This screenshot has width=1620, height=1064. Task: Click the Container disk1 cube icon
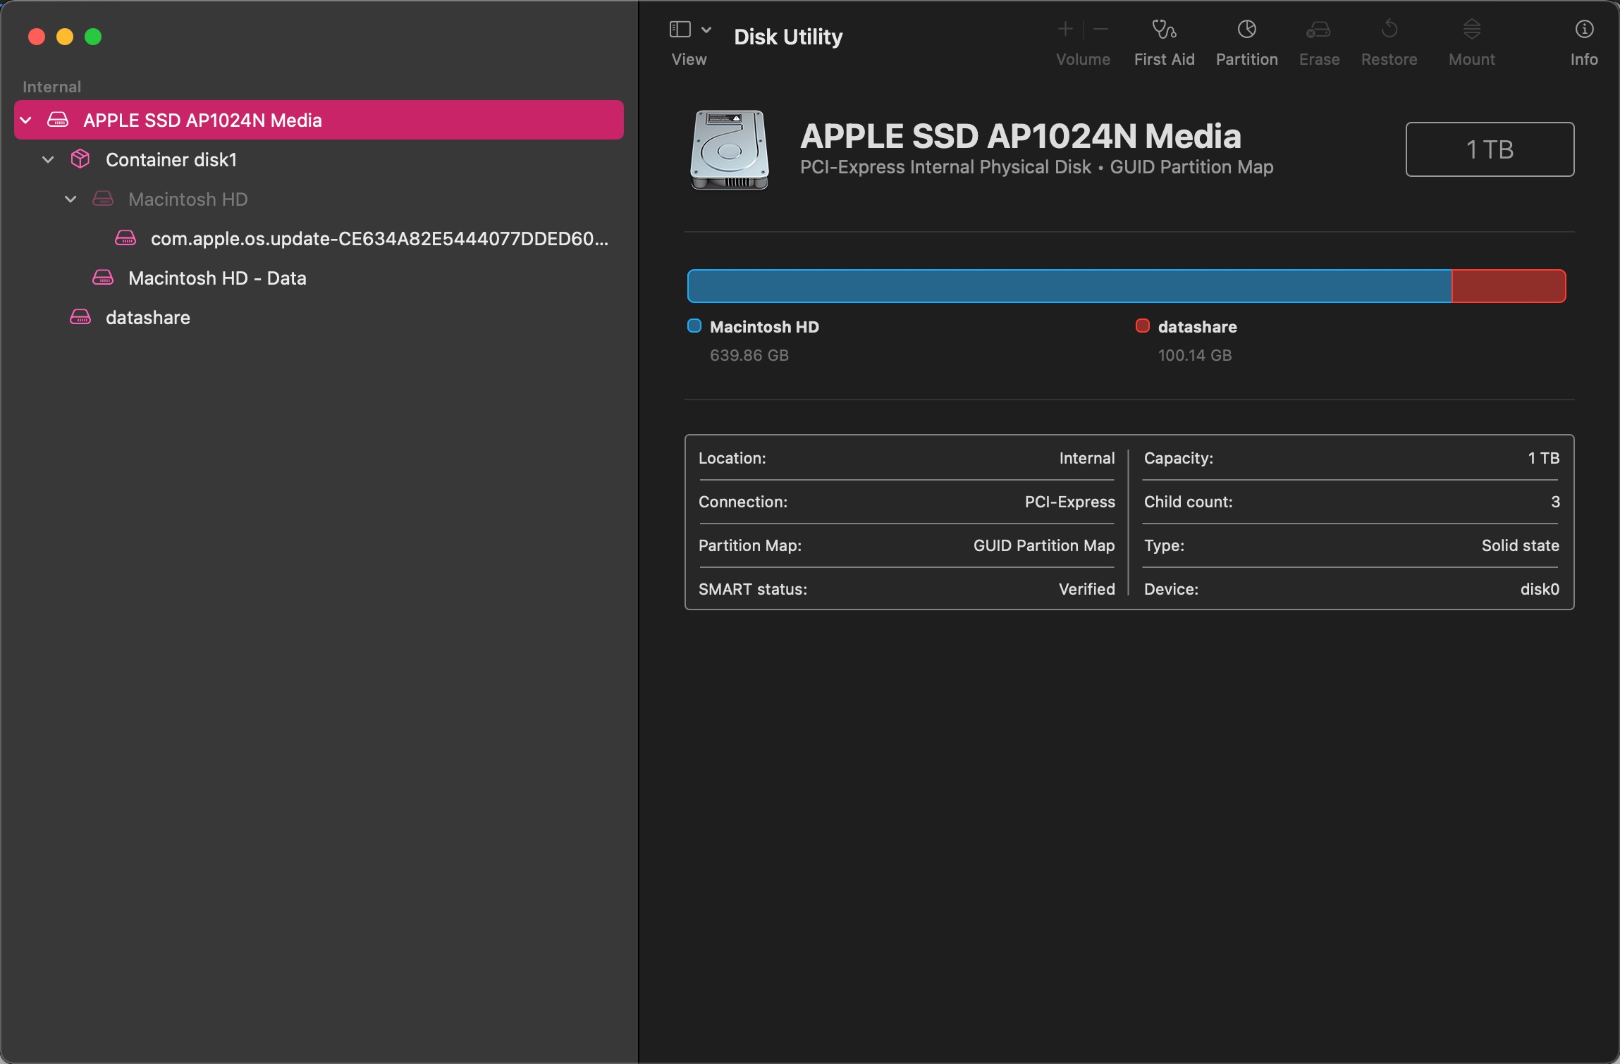coord(80,159)
